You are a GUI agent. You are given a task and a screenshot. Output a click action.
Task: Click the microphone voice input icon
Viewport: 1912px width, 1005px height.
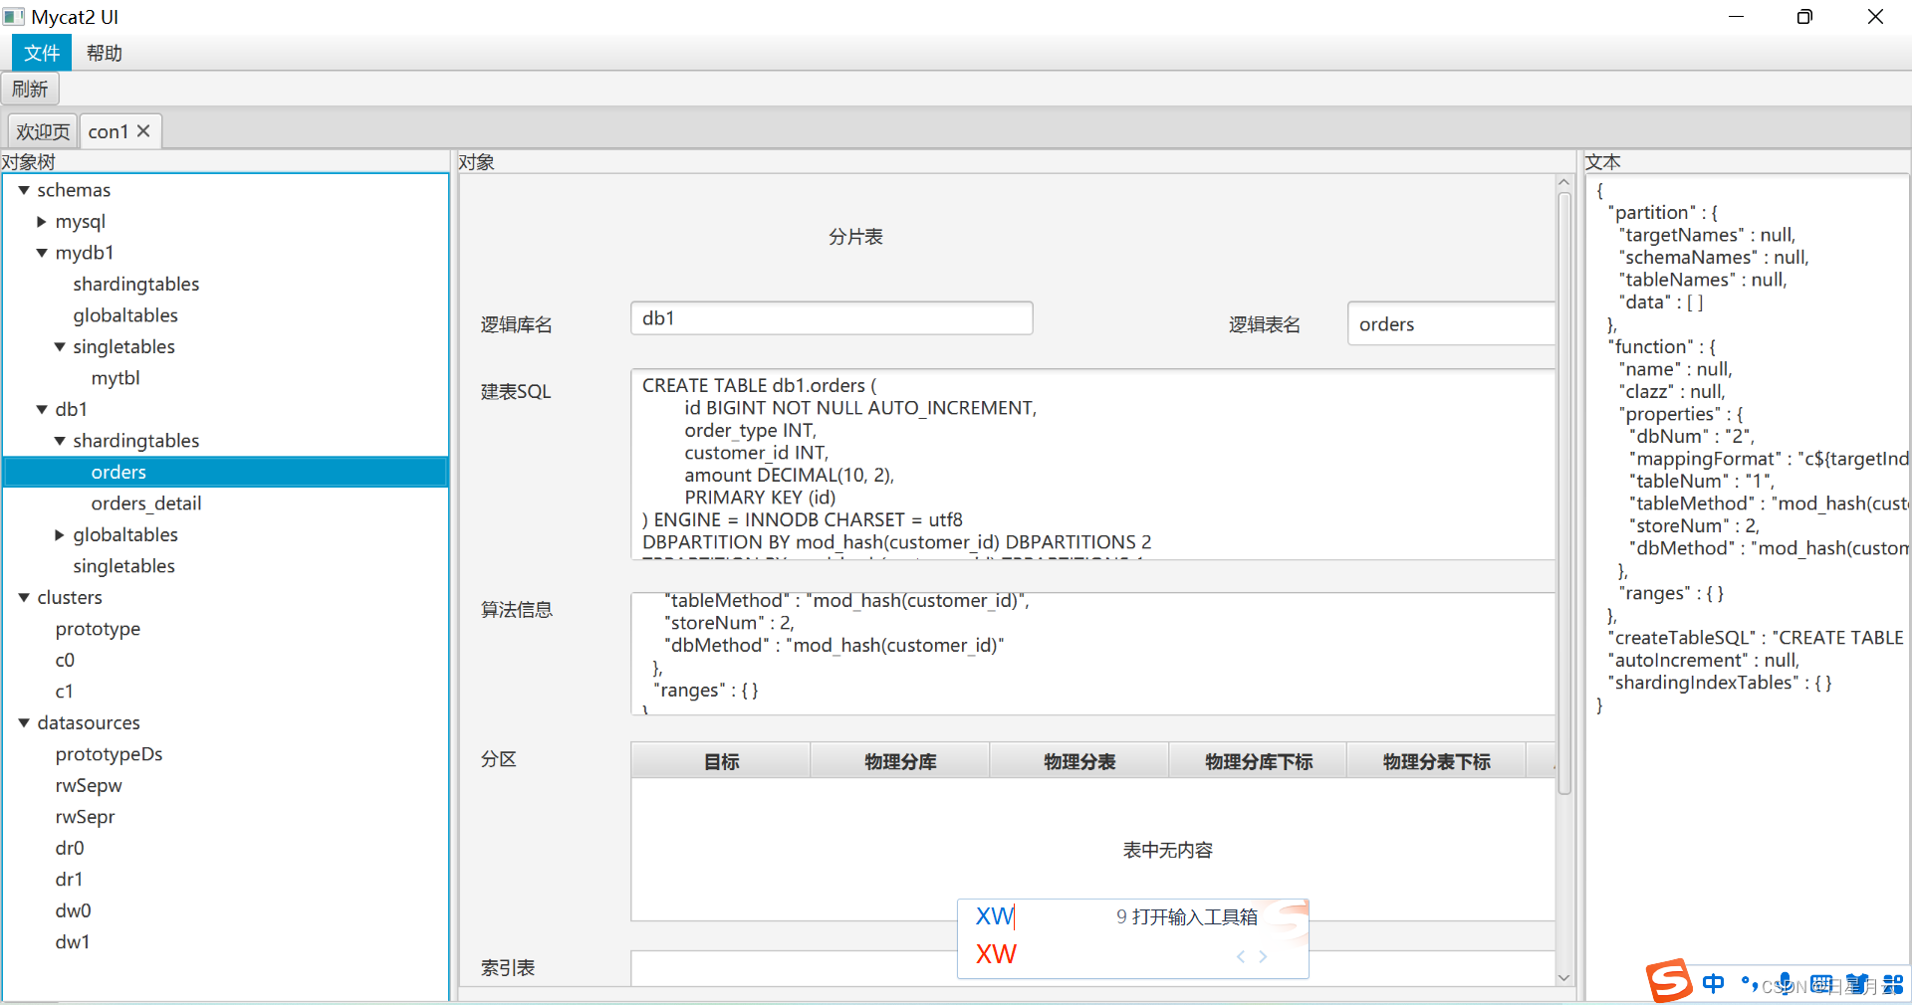point(1786,984)
